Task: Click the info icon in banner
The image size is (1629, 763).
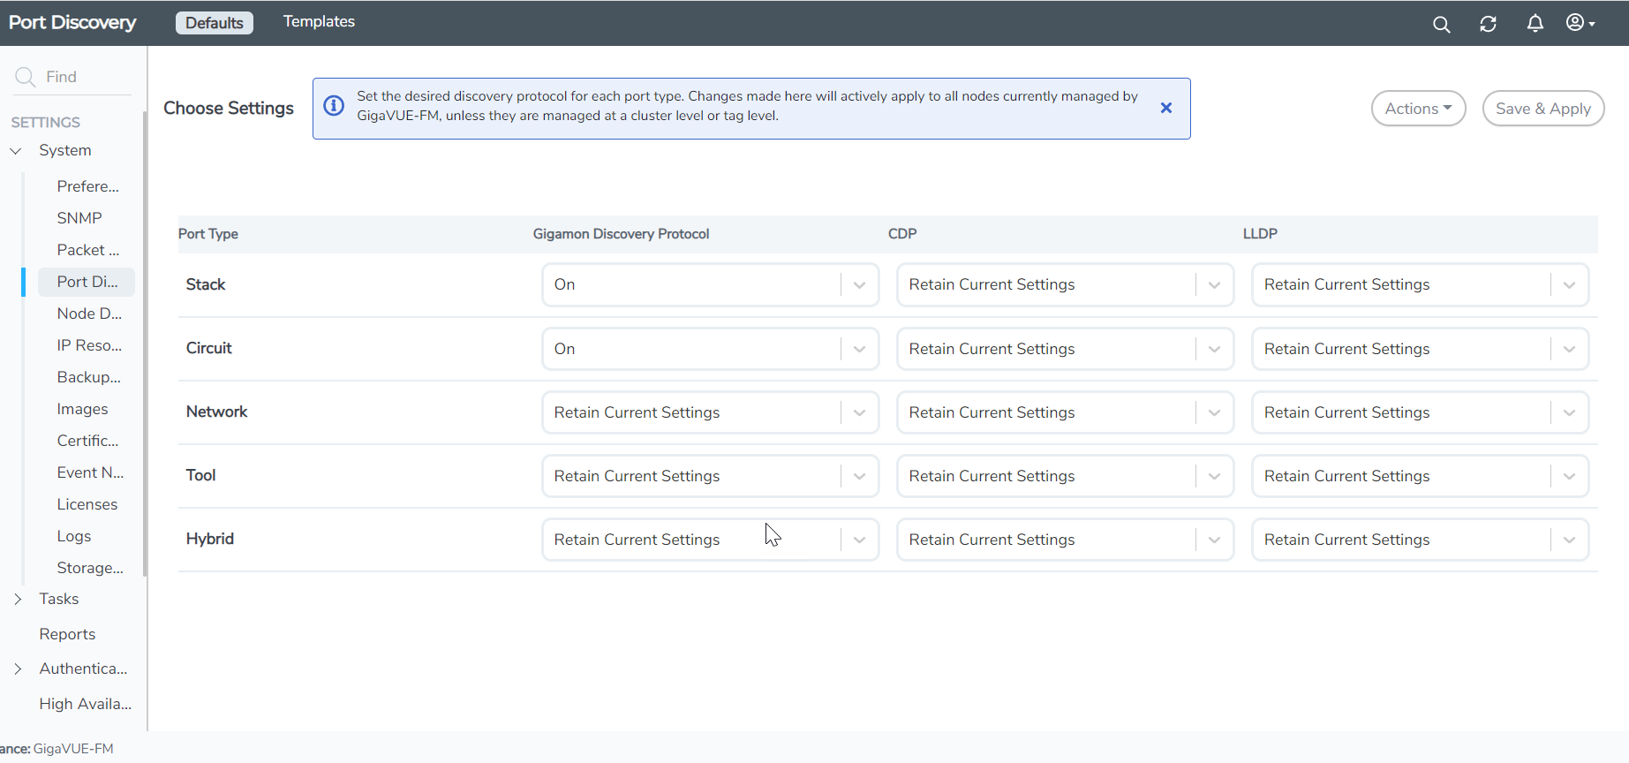Action: point(334,106)
